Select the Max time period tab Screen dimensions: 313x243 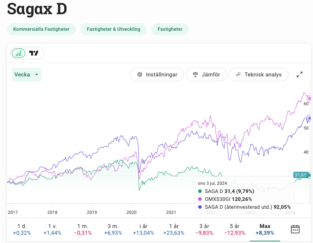pos(265,229)
